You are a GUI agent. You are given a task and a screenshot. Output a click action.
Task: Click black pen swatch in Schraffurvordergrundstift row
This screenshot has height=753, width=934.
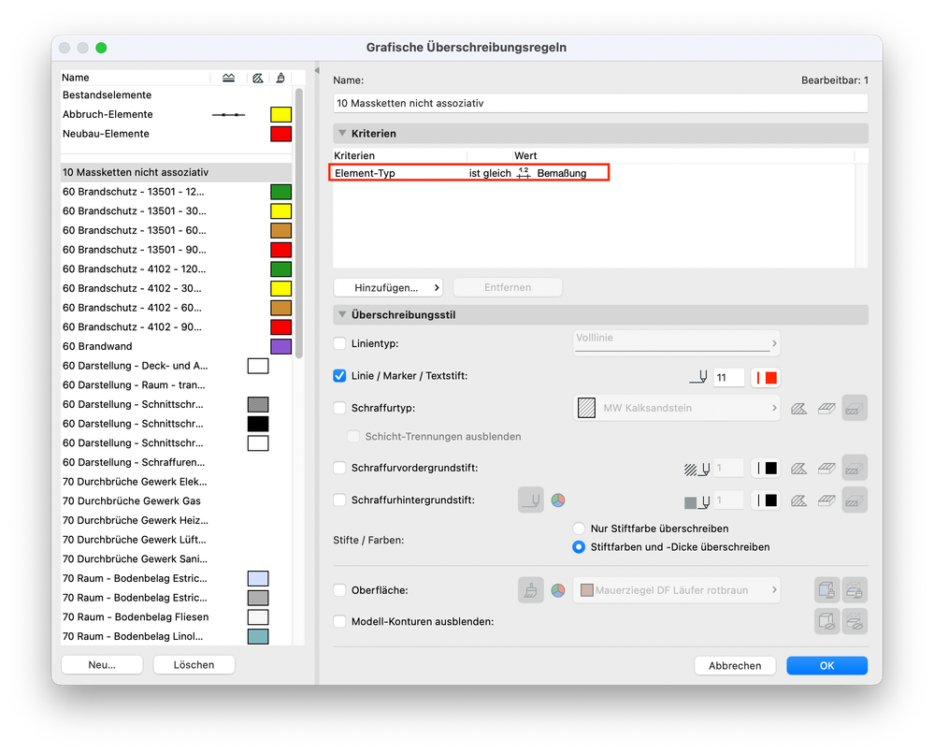(x=766, y=469)
